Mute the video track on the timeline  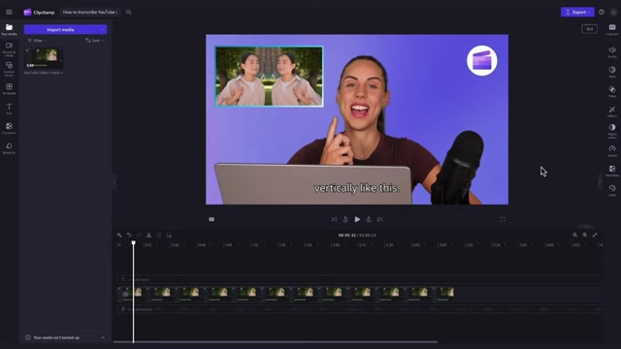[x=125, y=294]
